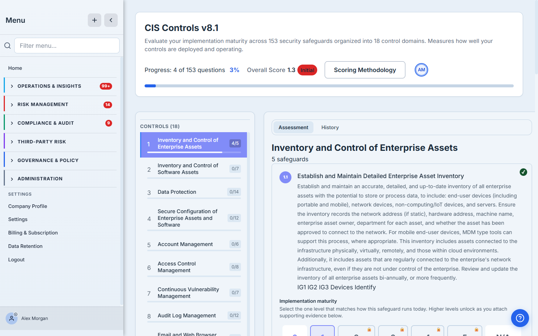Click the 'Implementation maturity' label
Image resolution: width=538 pixels, height=336 pixels.
click(308, 301)
